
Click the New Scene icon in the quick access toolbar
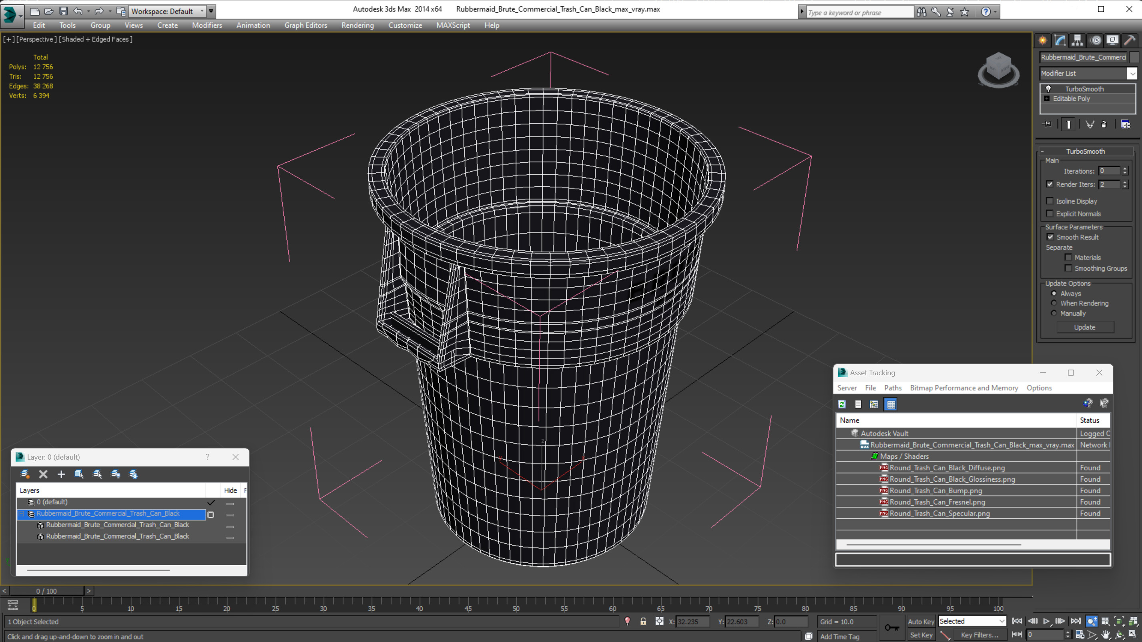point(34,12)
